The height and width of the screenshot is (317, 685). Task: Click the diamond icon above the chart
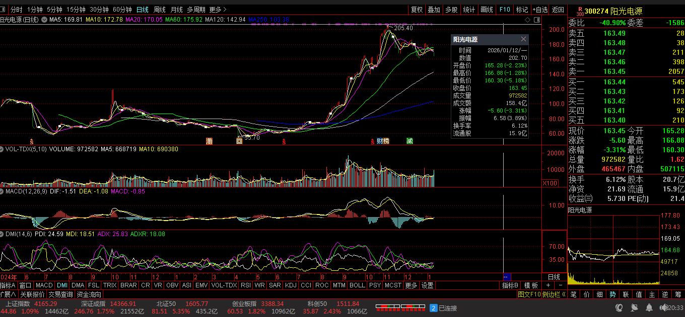coord(528,20)
